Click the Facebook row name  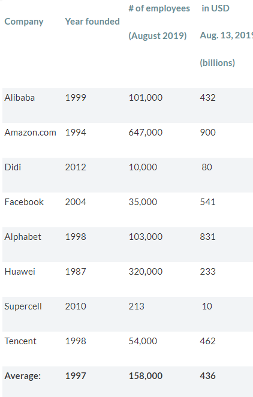point(24,202)
